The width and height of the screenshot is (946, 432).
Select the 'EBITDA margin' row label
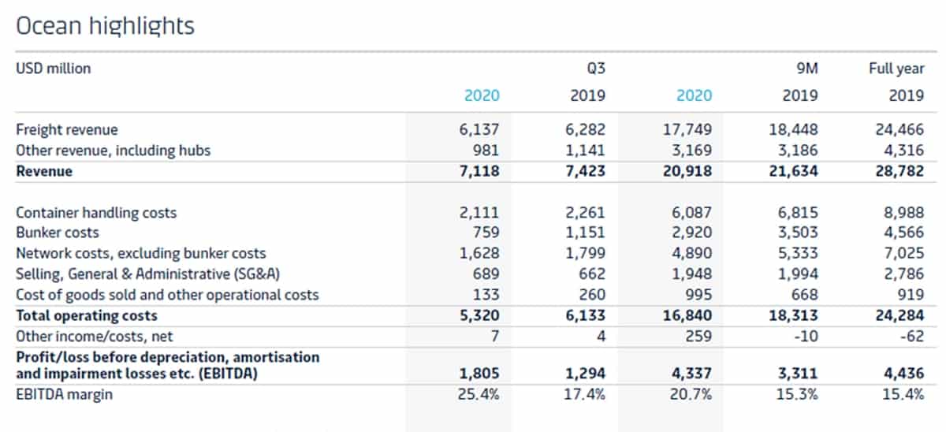click(65, 394)
